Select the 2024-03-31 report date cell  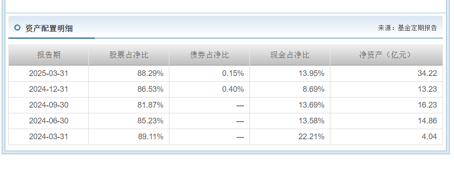click(x=49, y=137)
